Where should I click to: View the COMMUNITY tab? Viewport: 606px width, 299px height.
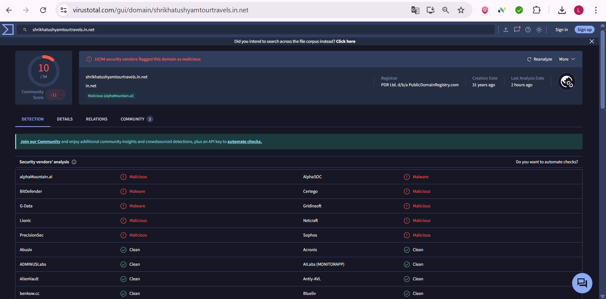132,119
